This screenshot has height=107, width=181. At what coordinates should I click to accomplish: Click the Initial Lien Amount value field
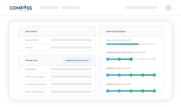tap(71, 77)
